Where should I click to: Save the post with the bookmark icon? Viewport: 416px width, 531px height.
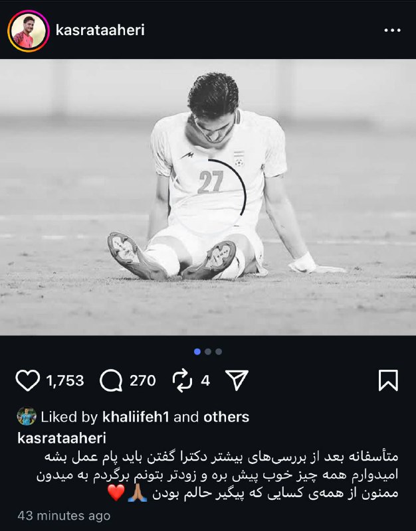coord(388,380)
